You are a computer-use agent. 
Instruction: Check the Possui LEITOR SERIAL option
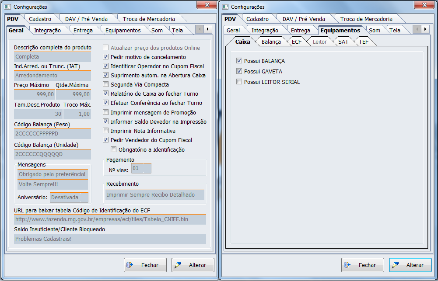tap(239, 82)
